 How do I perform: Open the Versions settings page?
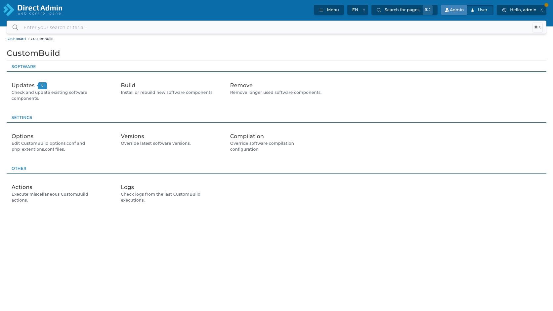(132, 136)
